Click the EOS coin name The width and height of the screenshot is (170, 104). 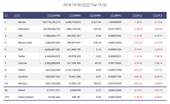tap(20, 50)
